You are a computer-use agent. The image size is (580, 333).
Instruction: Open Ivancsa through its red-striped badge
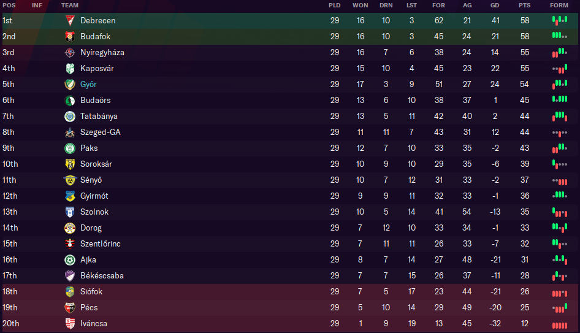pyautogui.click(x=70, y=323)
